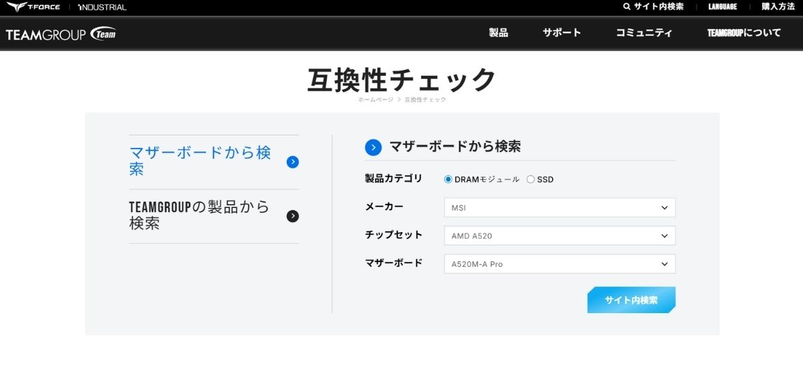Go to ホームページ breadcrumb
This screenshot has width=803, height=380.
375,99
